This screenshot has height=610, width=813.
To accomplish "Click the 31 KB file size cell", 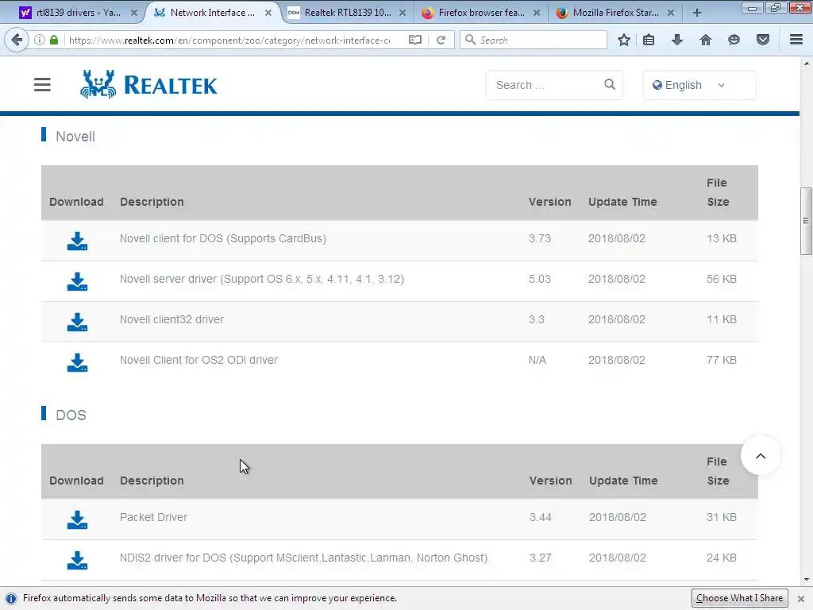I will coord(721,517).
